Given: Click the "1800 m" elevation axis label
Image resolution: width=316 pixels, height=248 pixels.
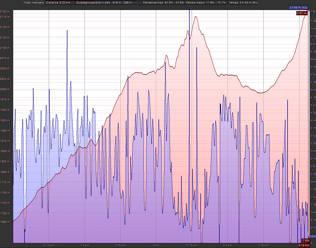Looking at the screenshot, I should (x=5, y=172).
